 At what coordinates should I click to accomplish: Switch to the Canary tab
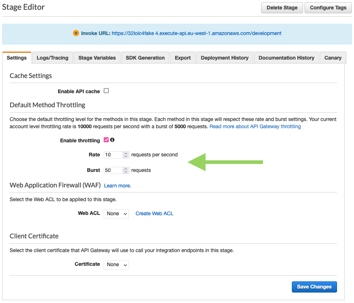[333, 57]
